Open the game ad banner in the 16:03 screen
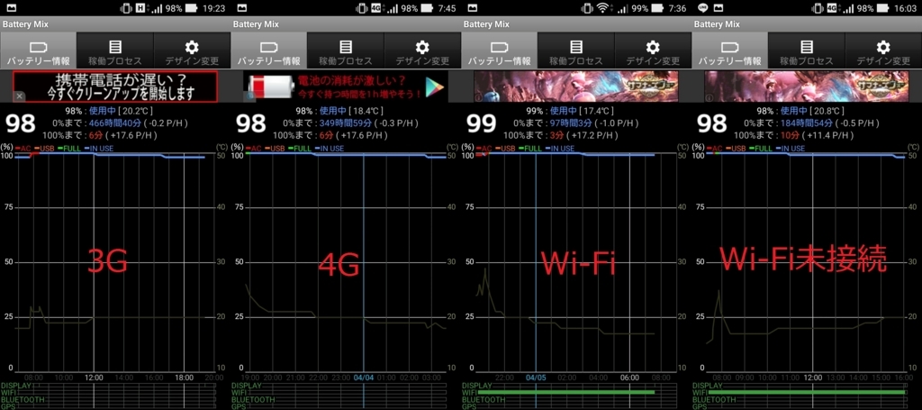Image resolution: width=922 pixels, height=410 pixels. [x=807, y=87]
